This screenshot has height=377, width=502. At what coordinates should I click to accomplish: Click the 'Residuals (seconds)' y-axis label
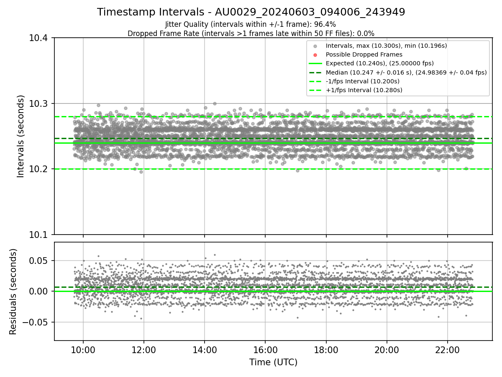[13, 292]
